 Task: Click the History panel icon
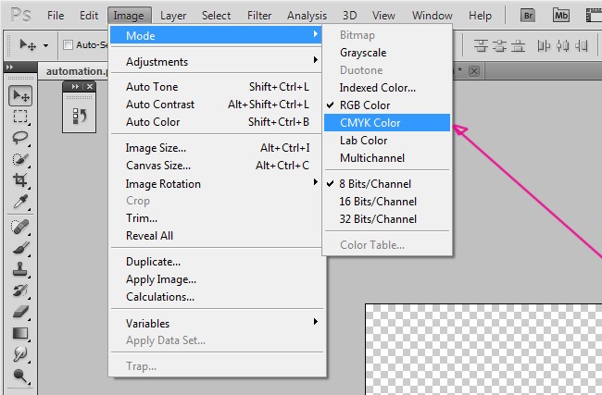coord(79,114)
